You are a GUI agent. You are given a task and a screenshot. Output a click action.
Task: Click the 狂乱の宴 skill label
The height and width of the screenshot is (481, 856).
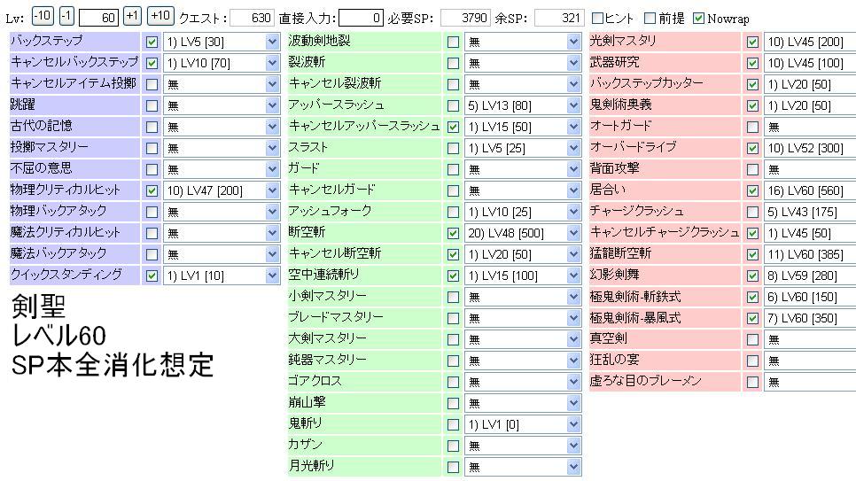tap(614, 360)
